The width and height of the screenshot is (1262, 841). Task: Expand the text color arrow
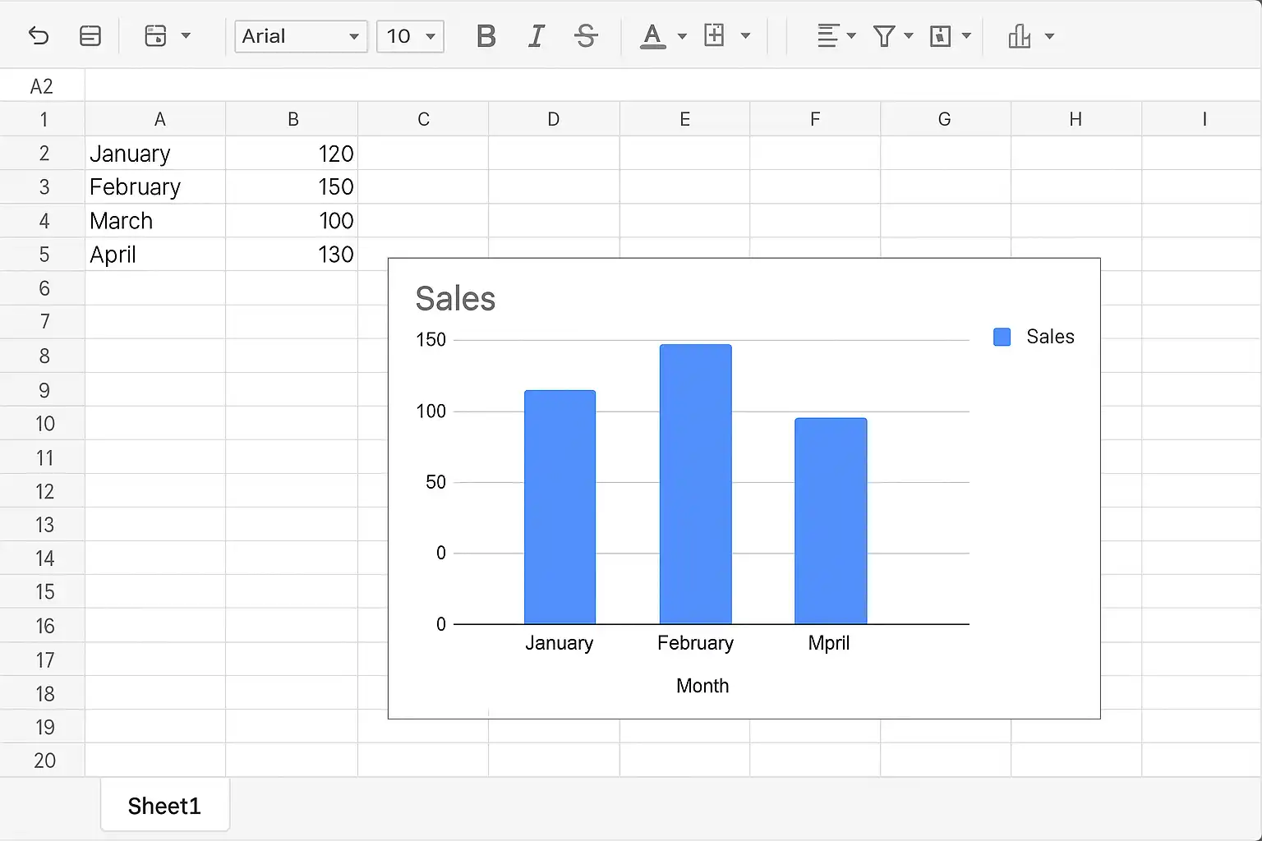click(682, 36)
